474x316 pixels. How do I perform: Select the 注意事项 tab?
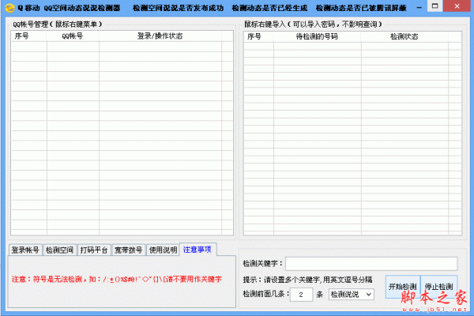coord(197,250)
